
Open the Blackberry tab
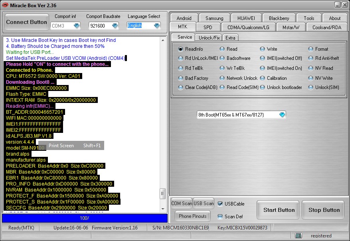[279, 18]
